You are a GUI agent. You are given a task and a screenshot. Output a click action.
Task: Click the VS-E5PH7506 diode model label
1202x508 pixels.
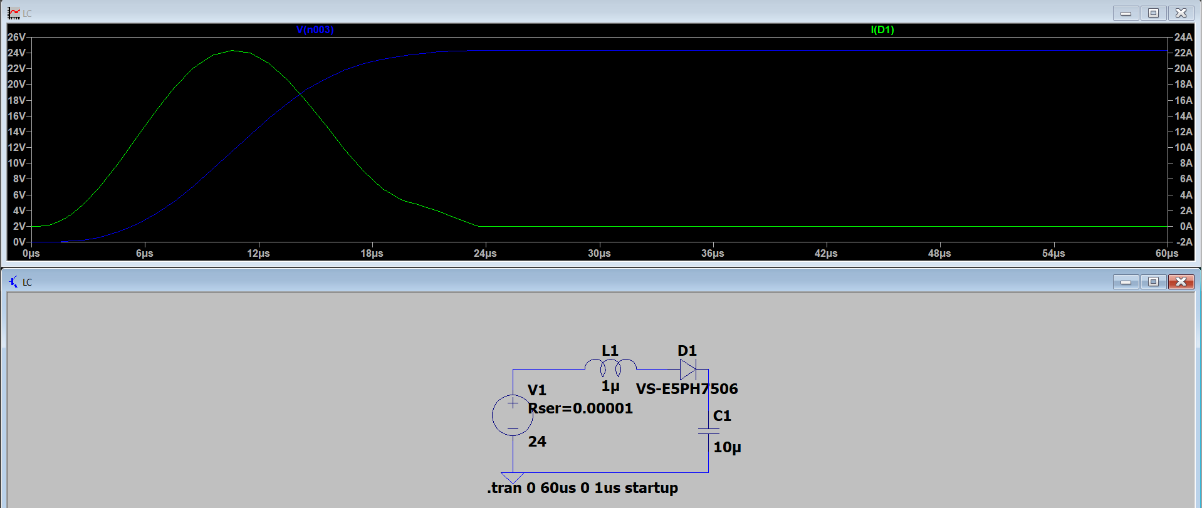[687, 389]
